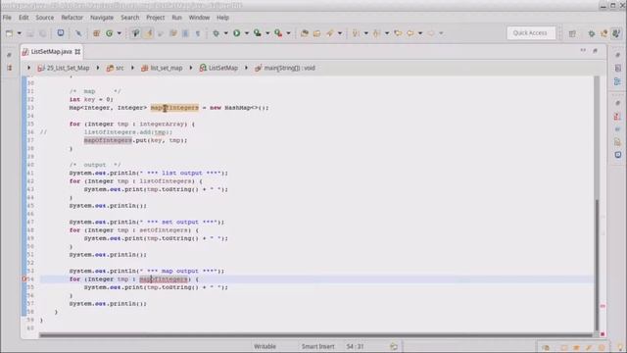The height and width of the screenshot is (353, 627).
Task: Click the main(String[]) : void breadcrumb
Action: tap(285, 68)
